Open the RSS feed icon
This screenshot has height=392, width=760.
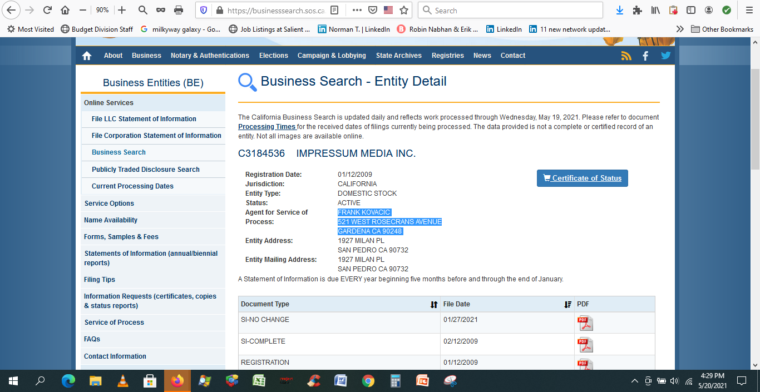[626, 56]
